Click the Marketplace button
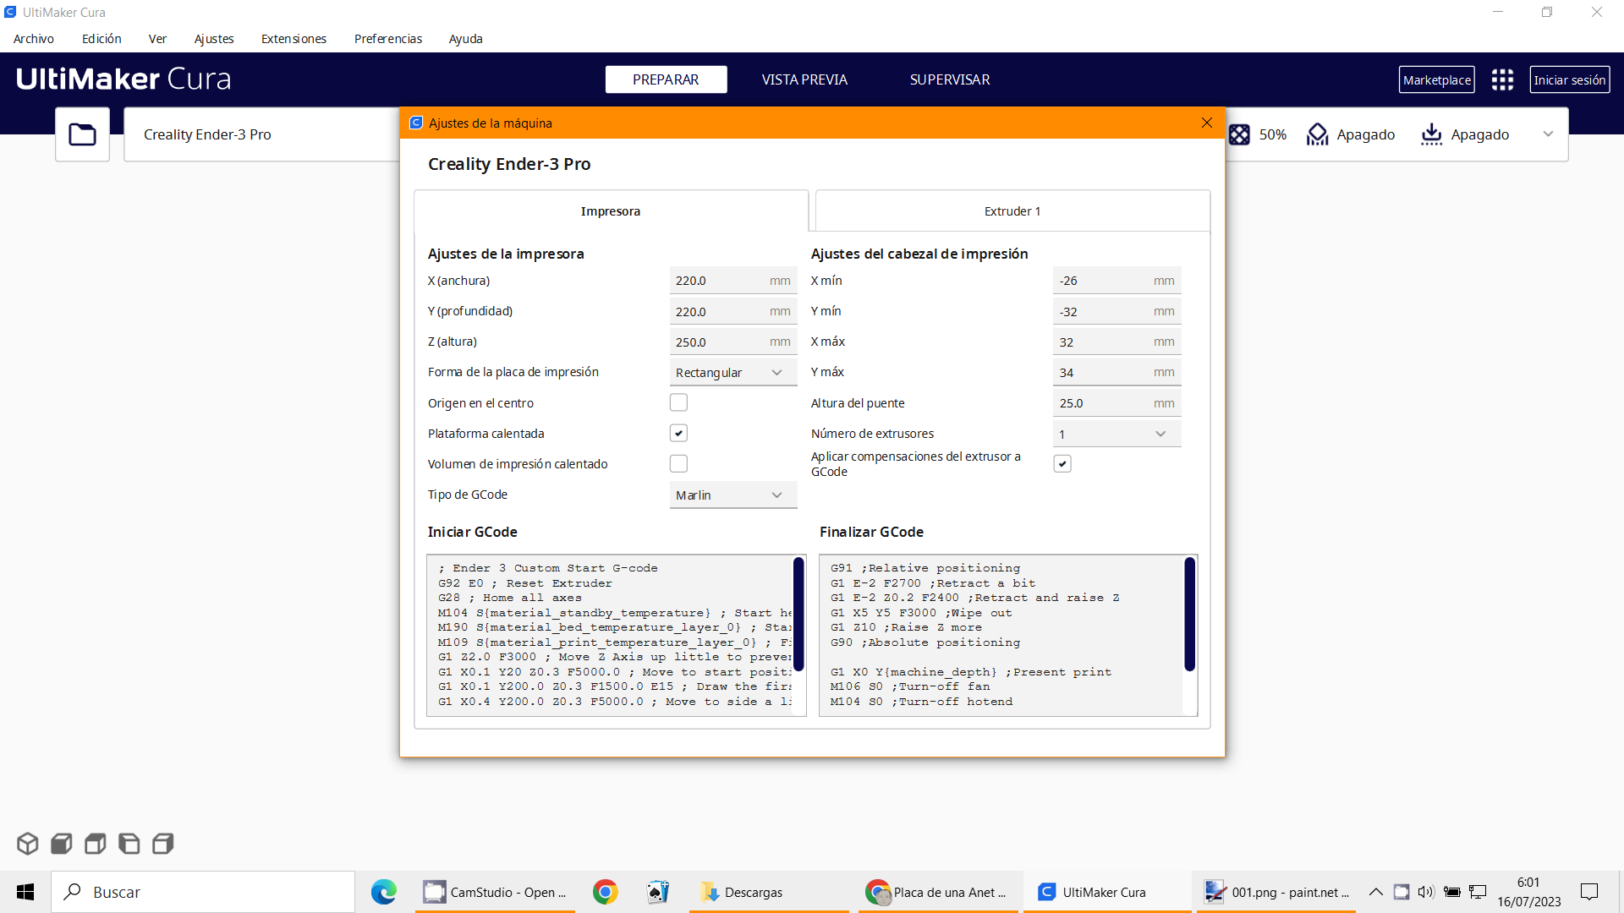The image size is (1624, 913). (1436, 80)
